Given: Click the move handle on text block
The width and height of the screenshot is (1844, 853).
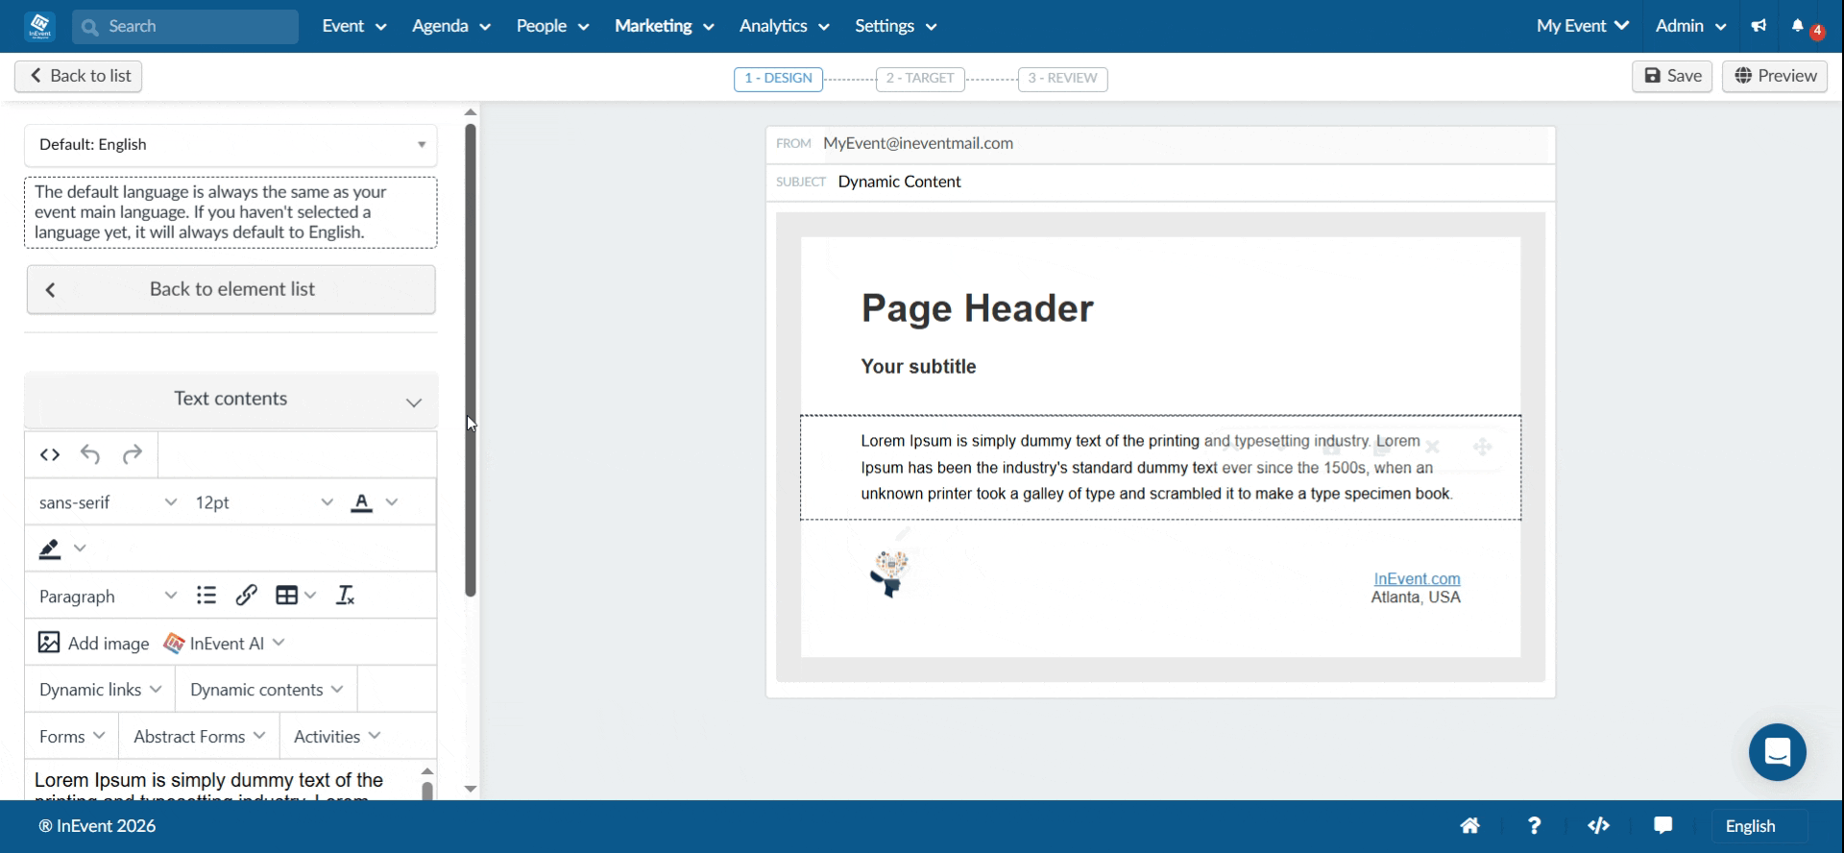Looking at the screenshot, I should tap(1483, 447).
